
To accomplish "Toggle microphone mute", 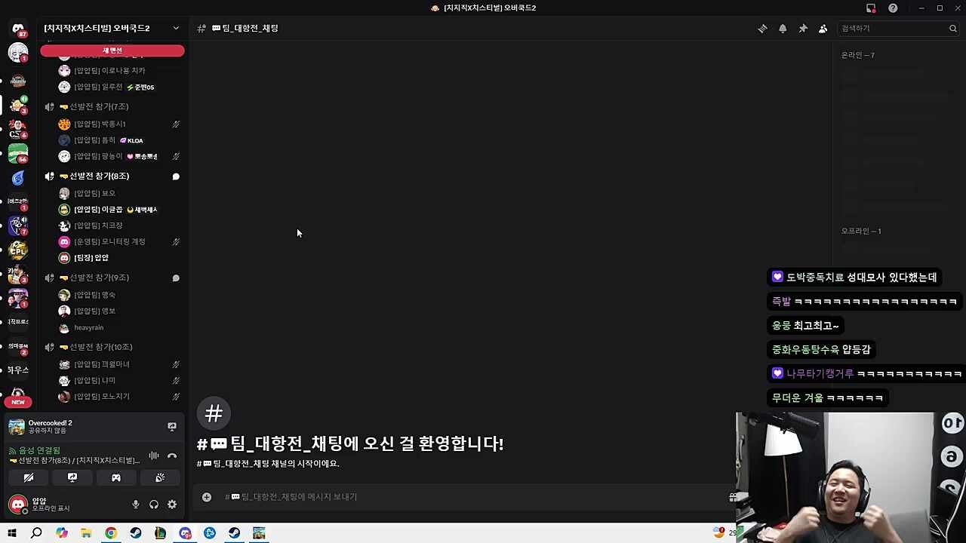I will click(136, 505).
